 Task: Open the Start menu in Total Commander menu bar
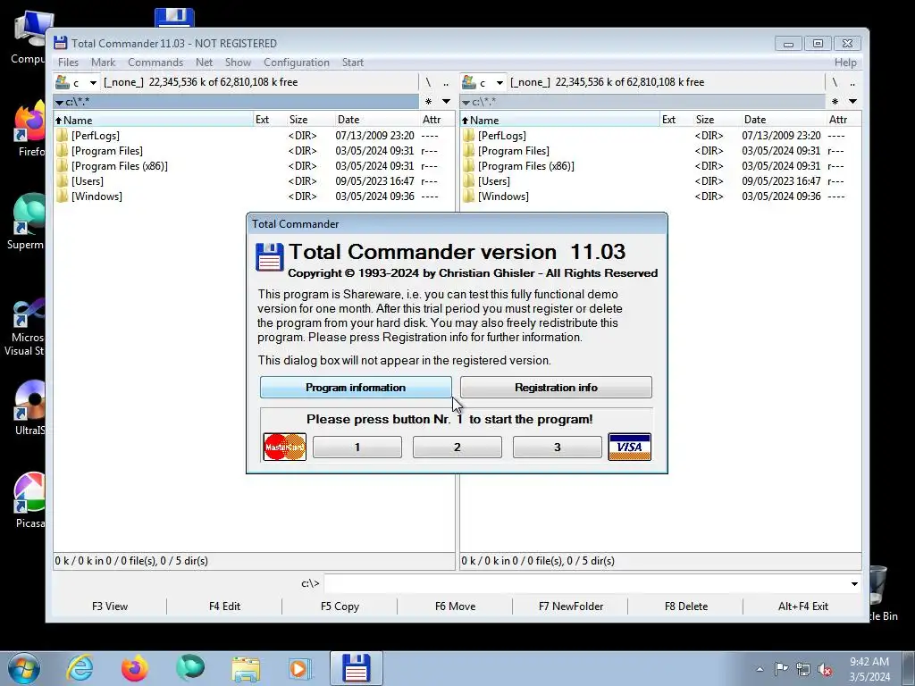pos(352,63)
